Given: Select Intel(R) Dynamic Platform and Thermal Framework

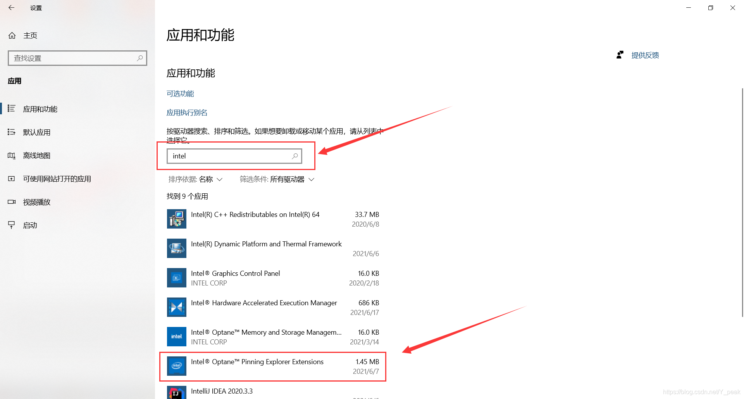Looking at the screenshot, I should [273, 248].
